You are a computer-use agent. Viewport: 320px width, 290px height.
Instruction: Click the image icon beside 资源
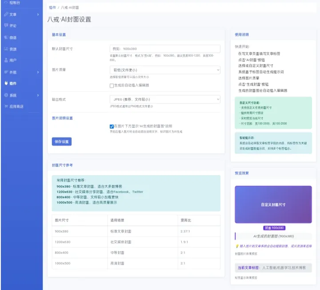point(6,49)
